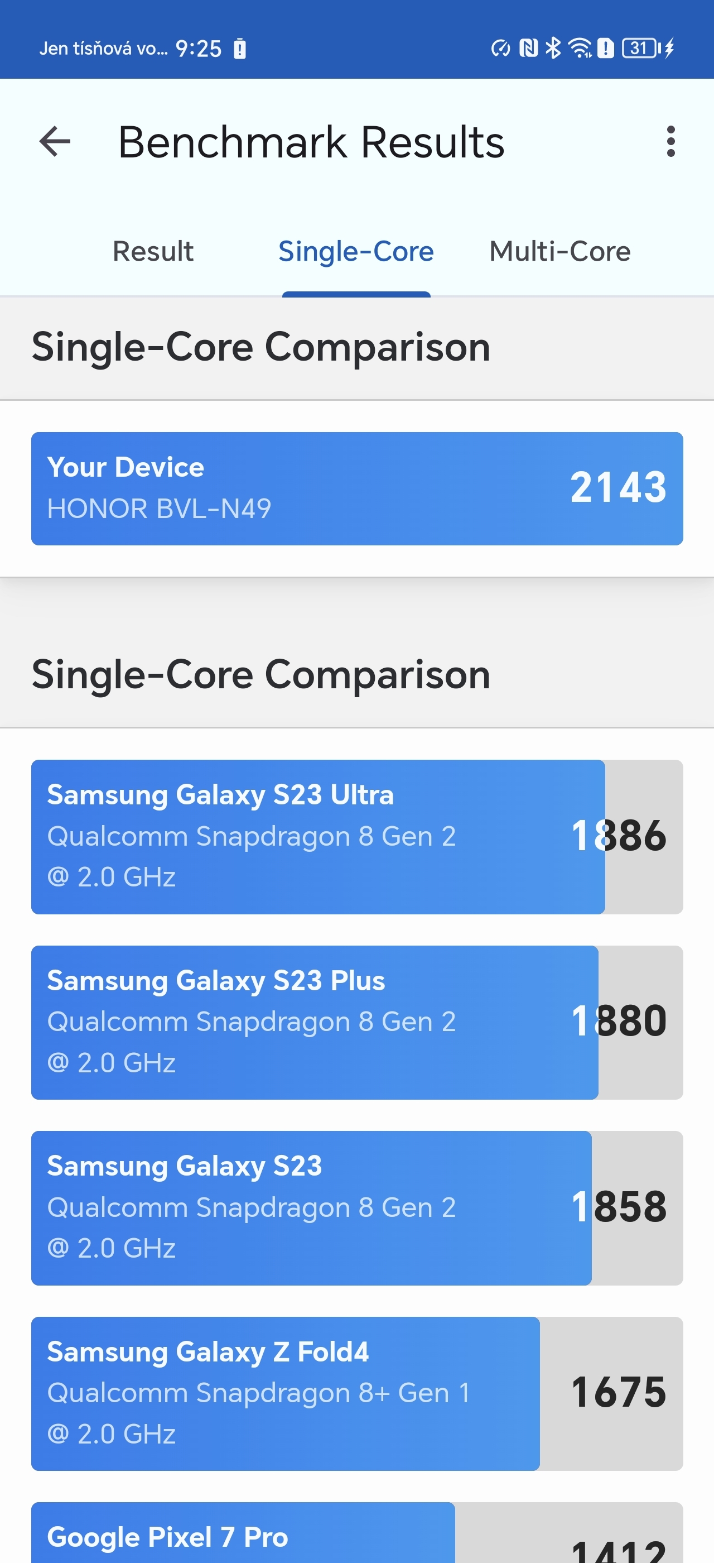Viewport: 714px width, 1563px height.
Task: Tap the Benchmark Results title
Action: click(x=311, y=142)
